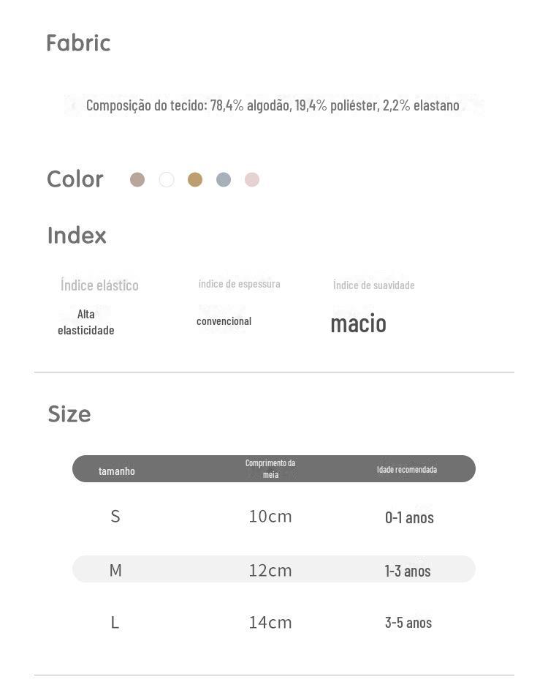
Task: Select the white color swatch
Action: pos(167,179)
